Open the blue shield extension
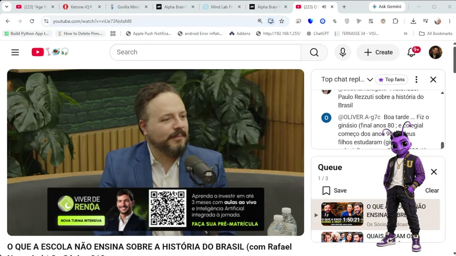The width and height of the screenshot is (456, 256). (x=310, y=21)
